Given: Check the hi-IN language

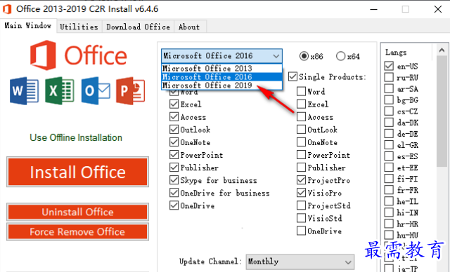Looking at the screenshot, I should tap(389, 212).
